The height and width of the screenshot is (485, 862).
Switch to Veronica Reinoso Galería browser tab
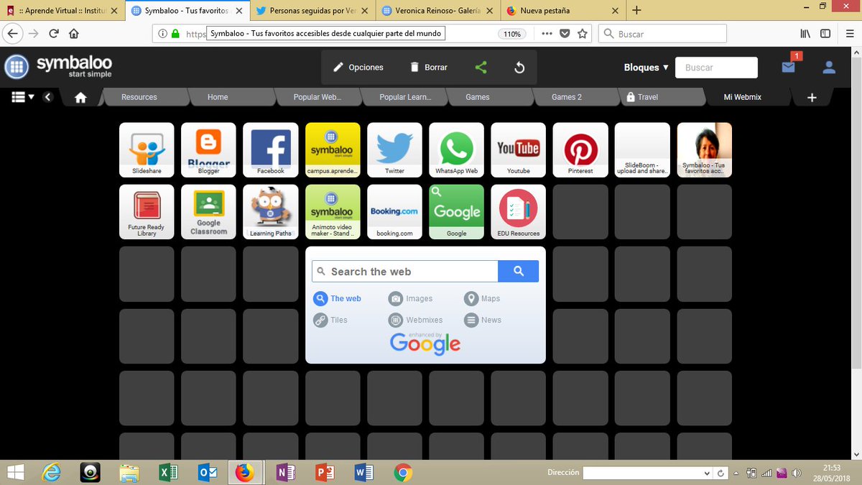point(438,11)
